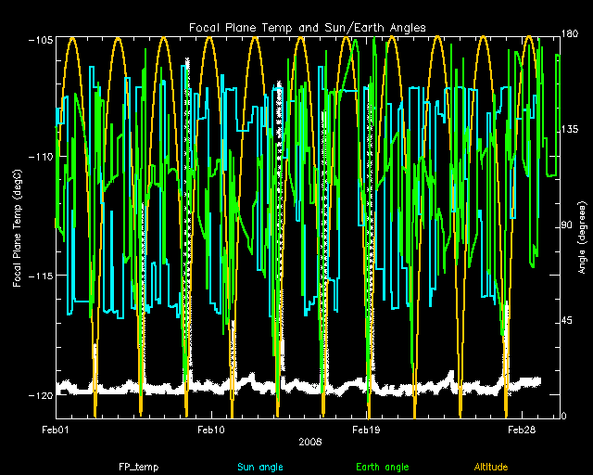Click the 2008 year label below axis
Viewport: 593px width, 475px height.
[x=310, y=442]
